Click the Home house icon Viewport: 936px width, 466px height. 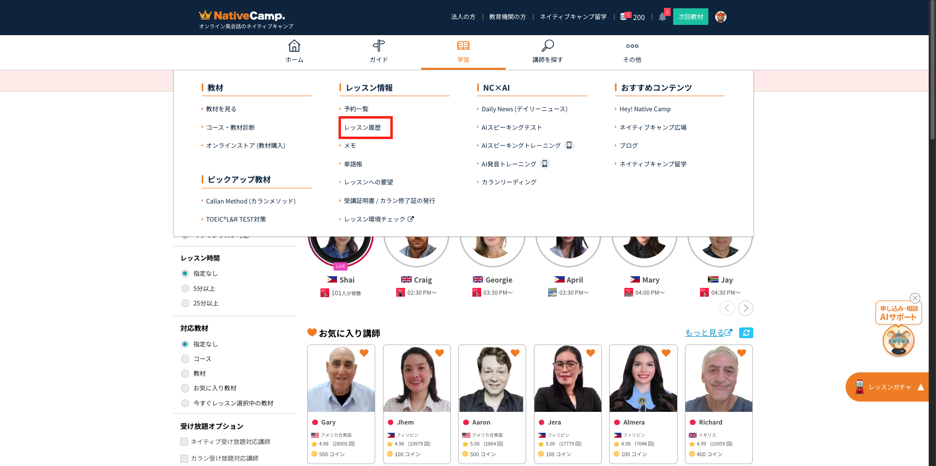[x=294, y=46]
